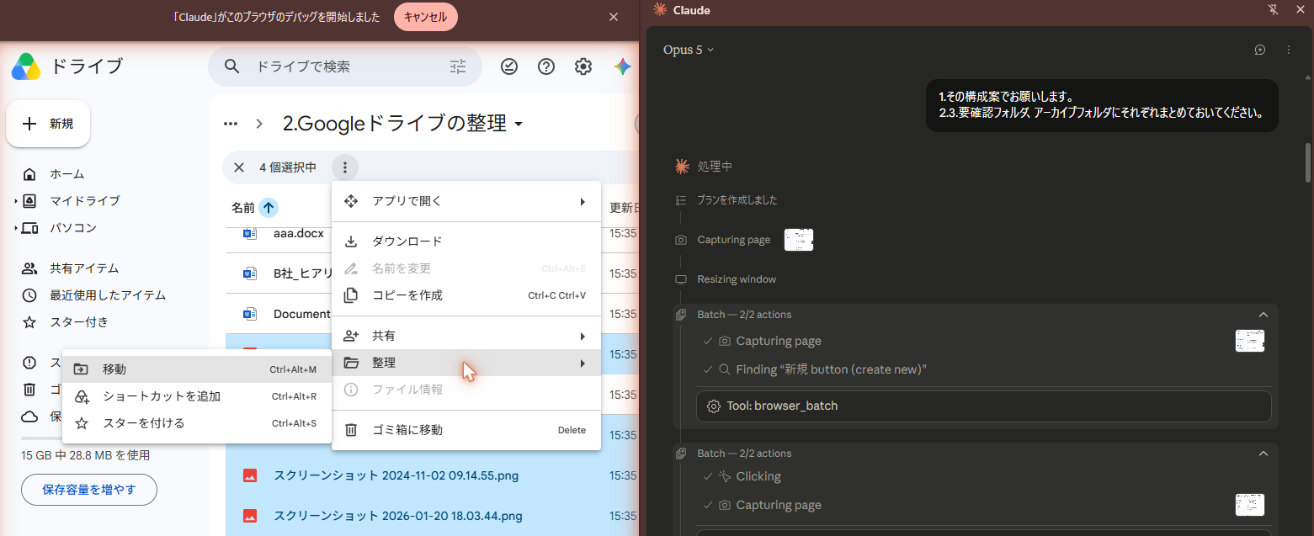
Task: Open thumbnail in first Batch Capturing page row
Action: point(1250,341)
